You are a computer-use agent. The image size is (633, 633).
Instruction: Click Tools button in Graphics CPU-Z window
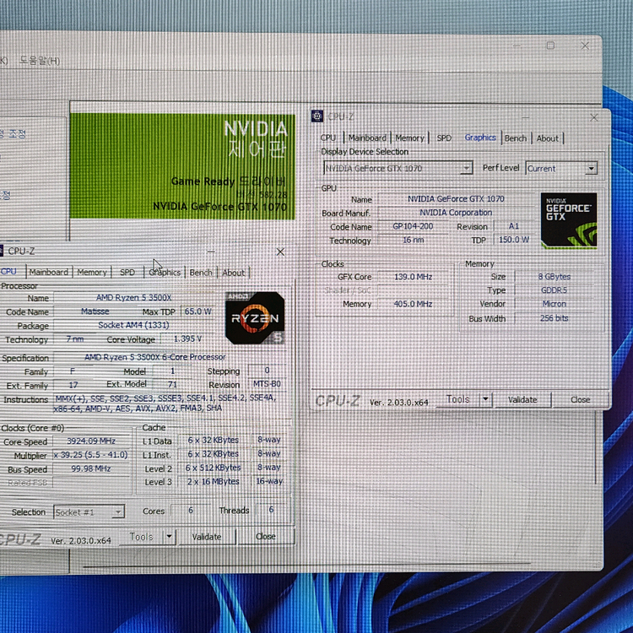(x=457, y=399)
